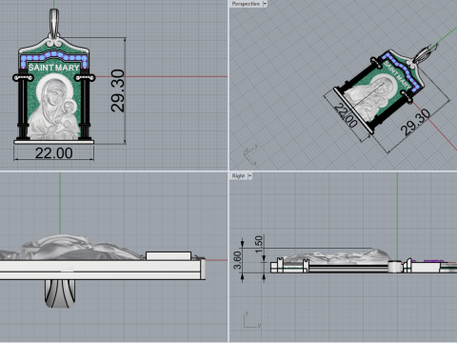The height and width of the screenshot is (343, 457).
Task: Click the Perspective viewport title label
Action: click(246, 4)
